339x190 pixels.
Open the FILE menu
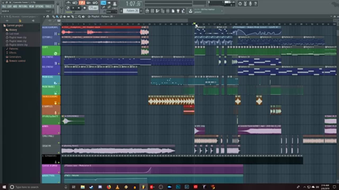(x=5, y=6)
